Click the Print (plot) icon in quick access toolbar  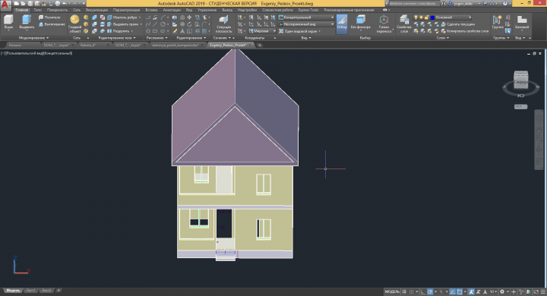click(58, 4)
